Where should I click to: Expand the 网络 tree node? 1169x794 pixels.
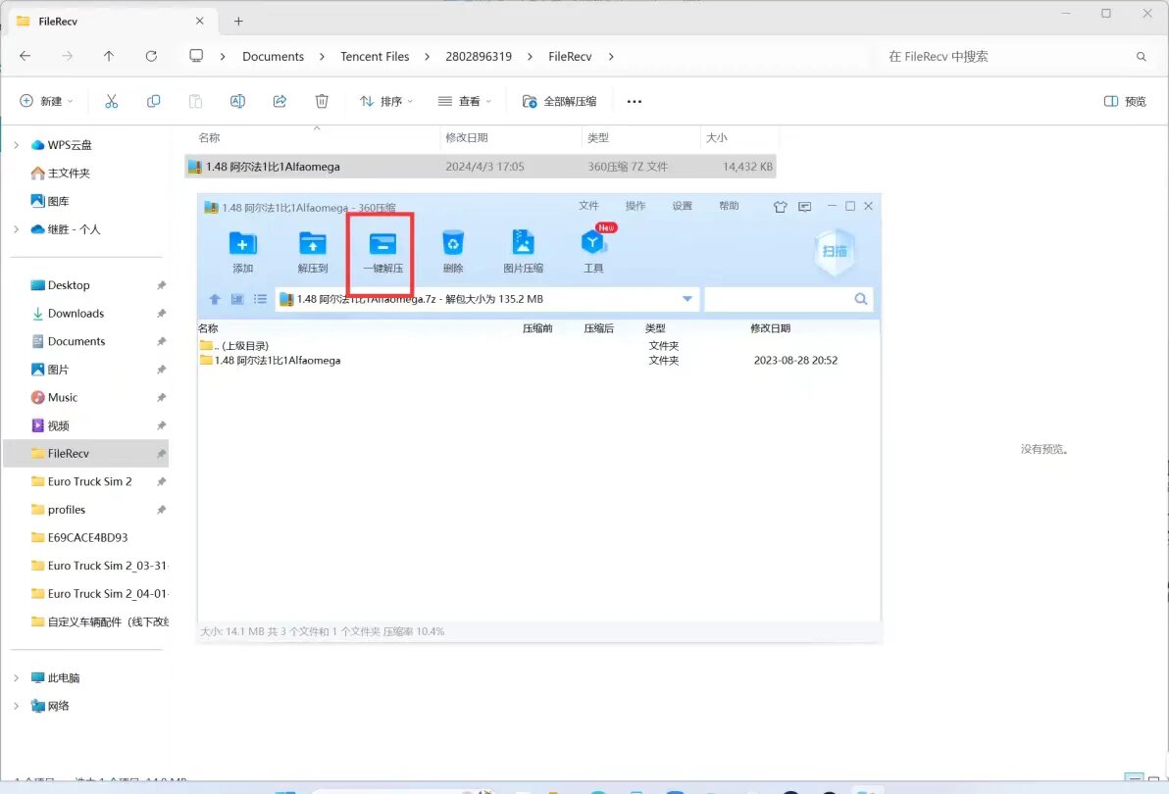[16, 706]
